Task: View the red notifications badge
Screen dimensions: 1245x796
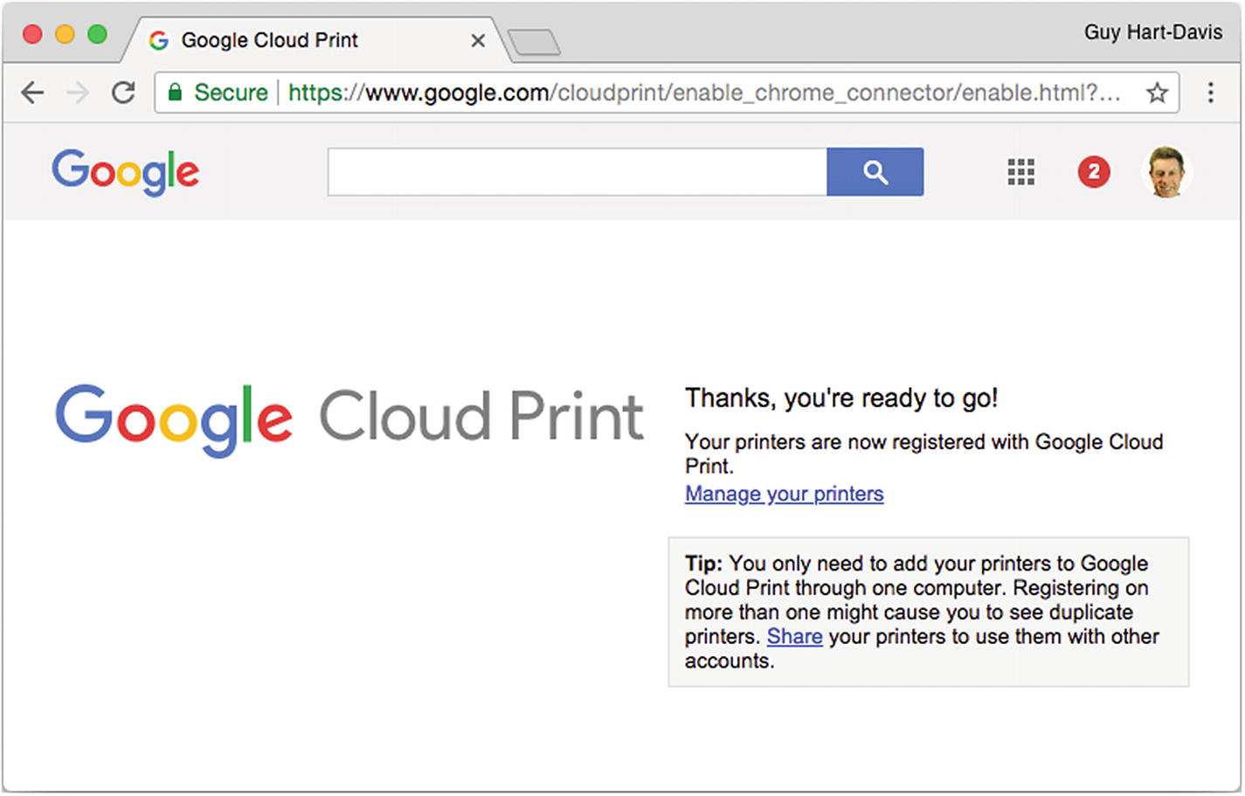Action: [x=1093, y=172]
